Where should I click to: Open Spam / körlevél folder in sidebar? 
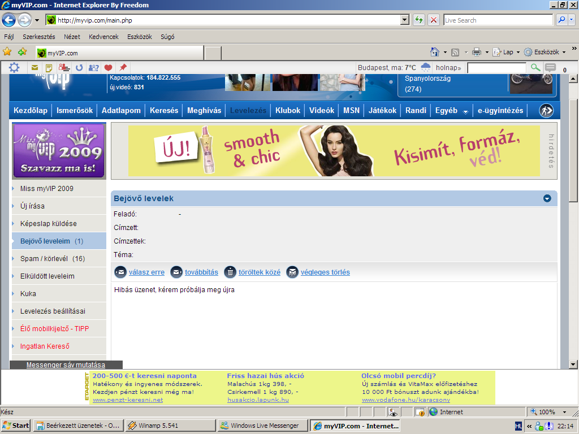[x=59, y=259]
